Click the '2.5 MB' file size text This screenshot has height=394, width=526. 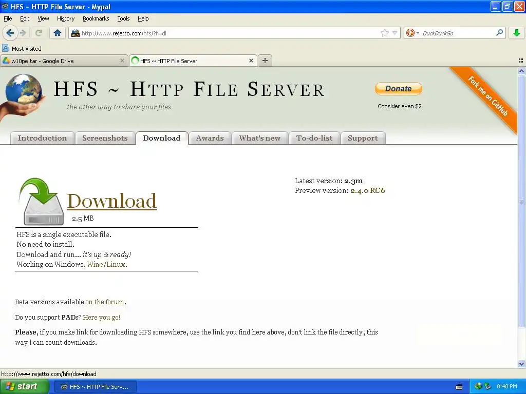tap(83, 219)
